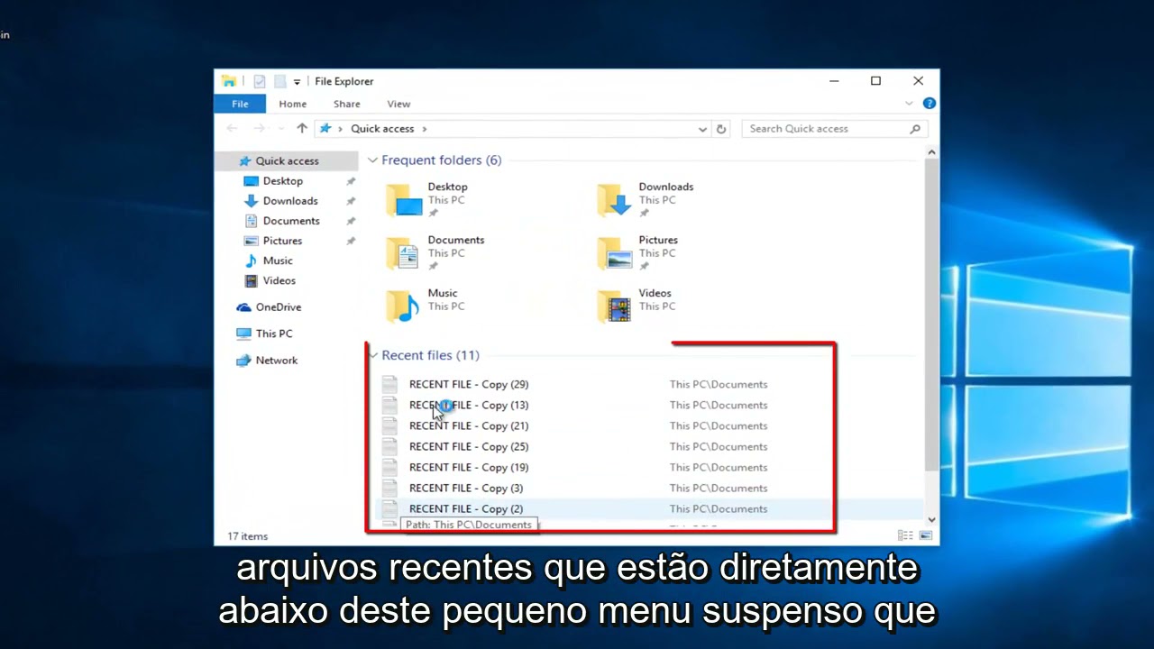
Task: Select the Downloads folder icon in Frequent folders
Action: [x=615, y=200]
